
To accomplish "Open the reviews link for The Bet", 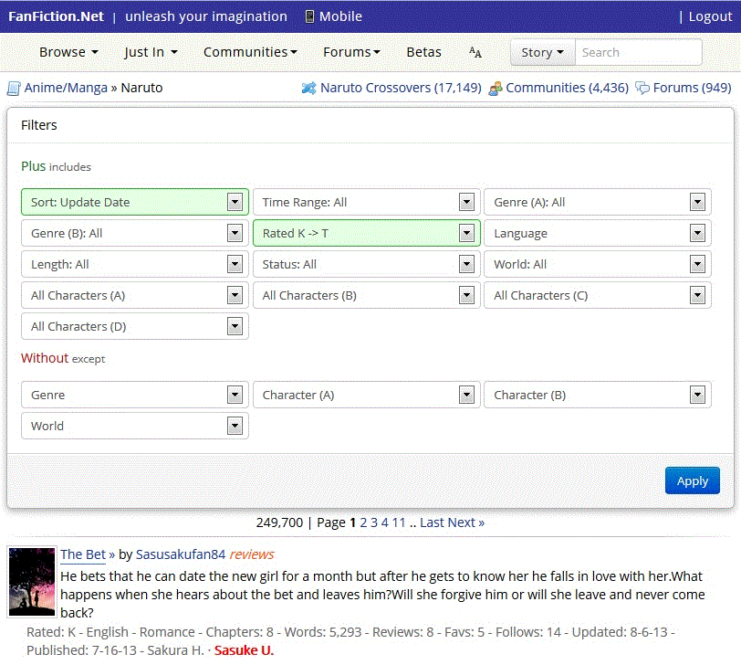I will pos(252,554).
